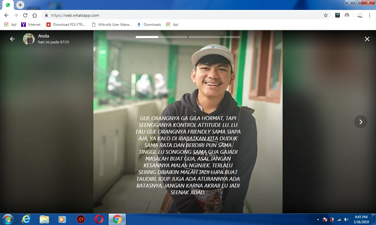Open the Chrome three-dot menu
The image size is (376, 225).
[369, 15]
